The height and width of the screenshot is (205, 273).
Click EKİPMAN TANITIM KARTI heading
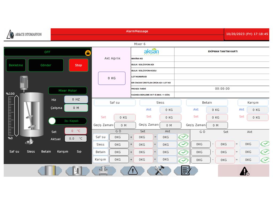pos(223,52)
